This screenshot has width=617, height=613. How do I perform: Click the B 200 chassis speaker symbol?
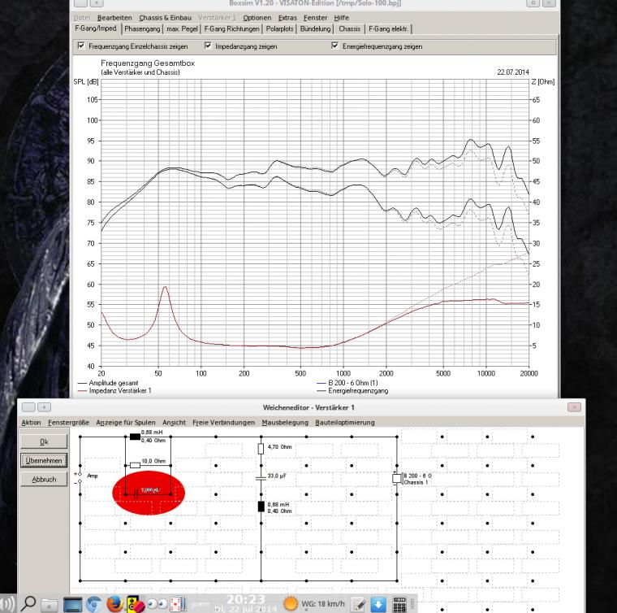pyautogui.click(x=396, y=478)
